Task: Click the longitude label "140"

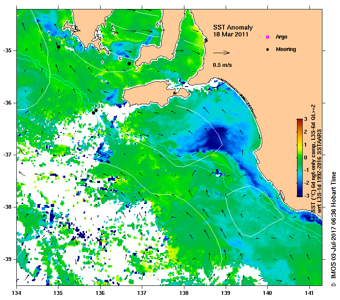Action: [x=268, y=293]
